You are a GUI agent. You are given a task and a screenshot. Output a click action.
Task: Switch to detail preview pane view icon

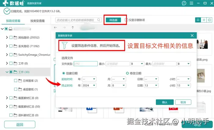click(209, 20)
